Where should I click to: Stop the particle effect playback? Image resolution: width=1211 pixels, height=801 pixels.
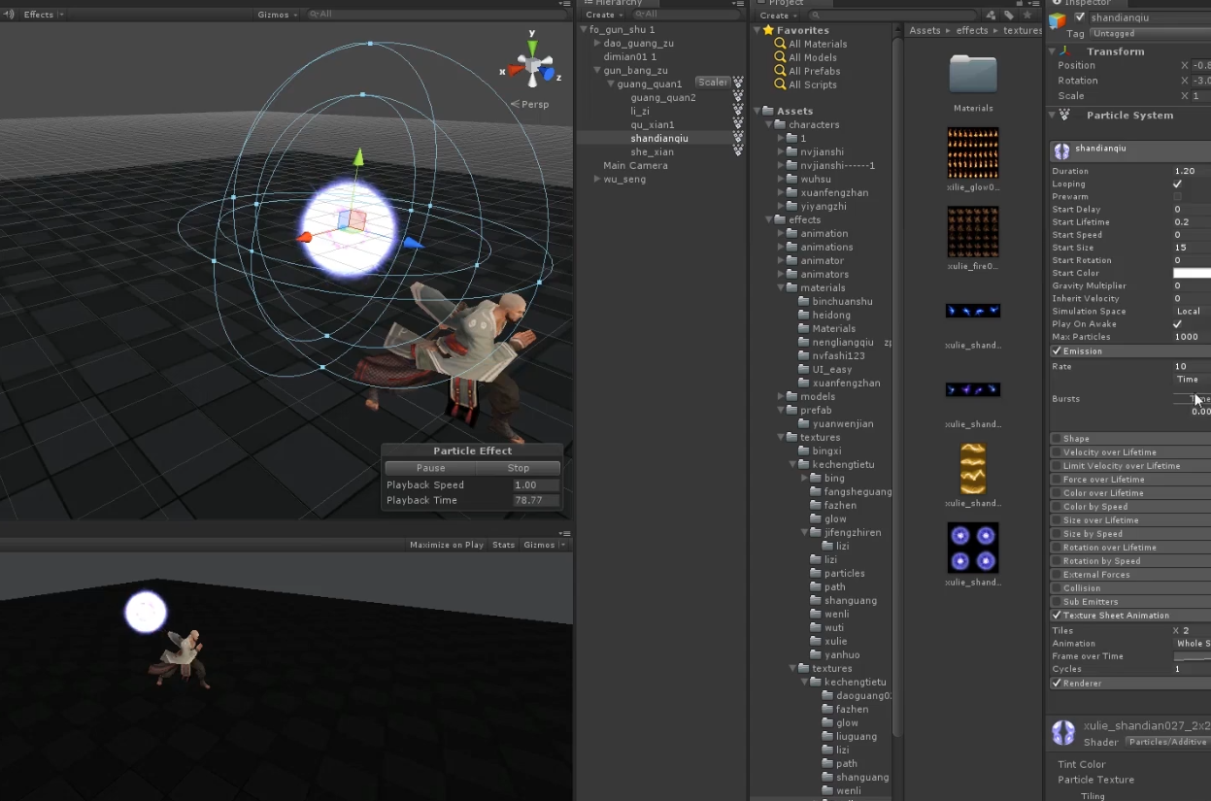(519, 468)
